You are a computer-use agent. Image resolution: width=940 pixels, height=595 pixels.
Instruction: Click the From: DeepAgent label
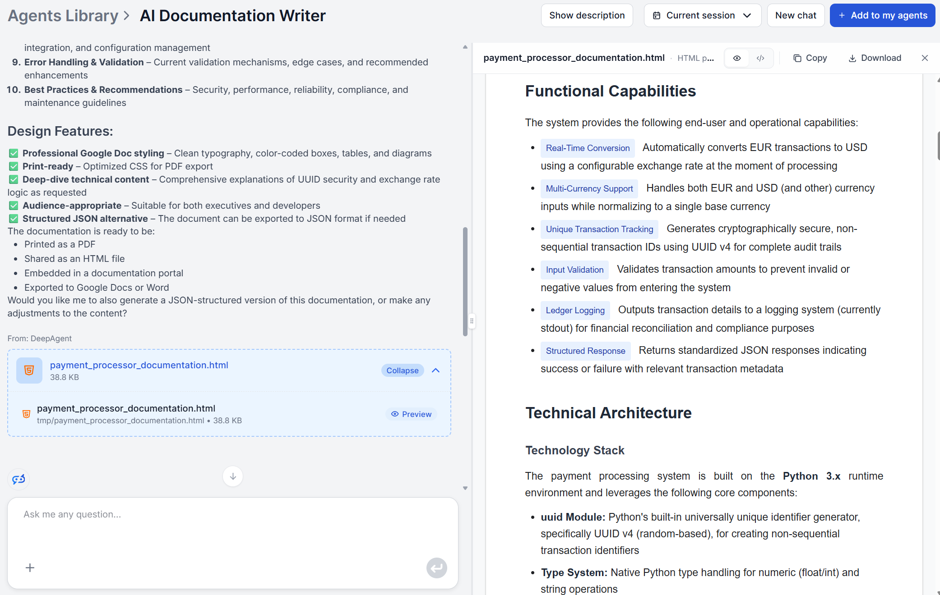tap(39, 339)
